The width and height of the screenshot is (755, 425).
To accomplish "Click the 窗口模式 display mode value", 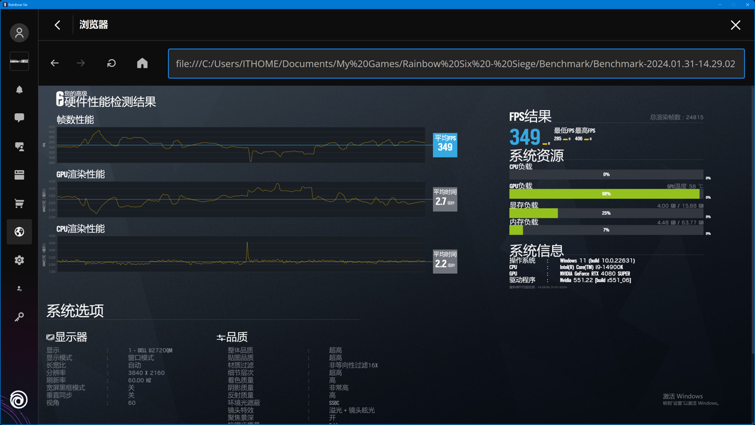I will click(x=141, y=358).
